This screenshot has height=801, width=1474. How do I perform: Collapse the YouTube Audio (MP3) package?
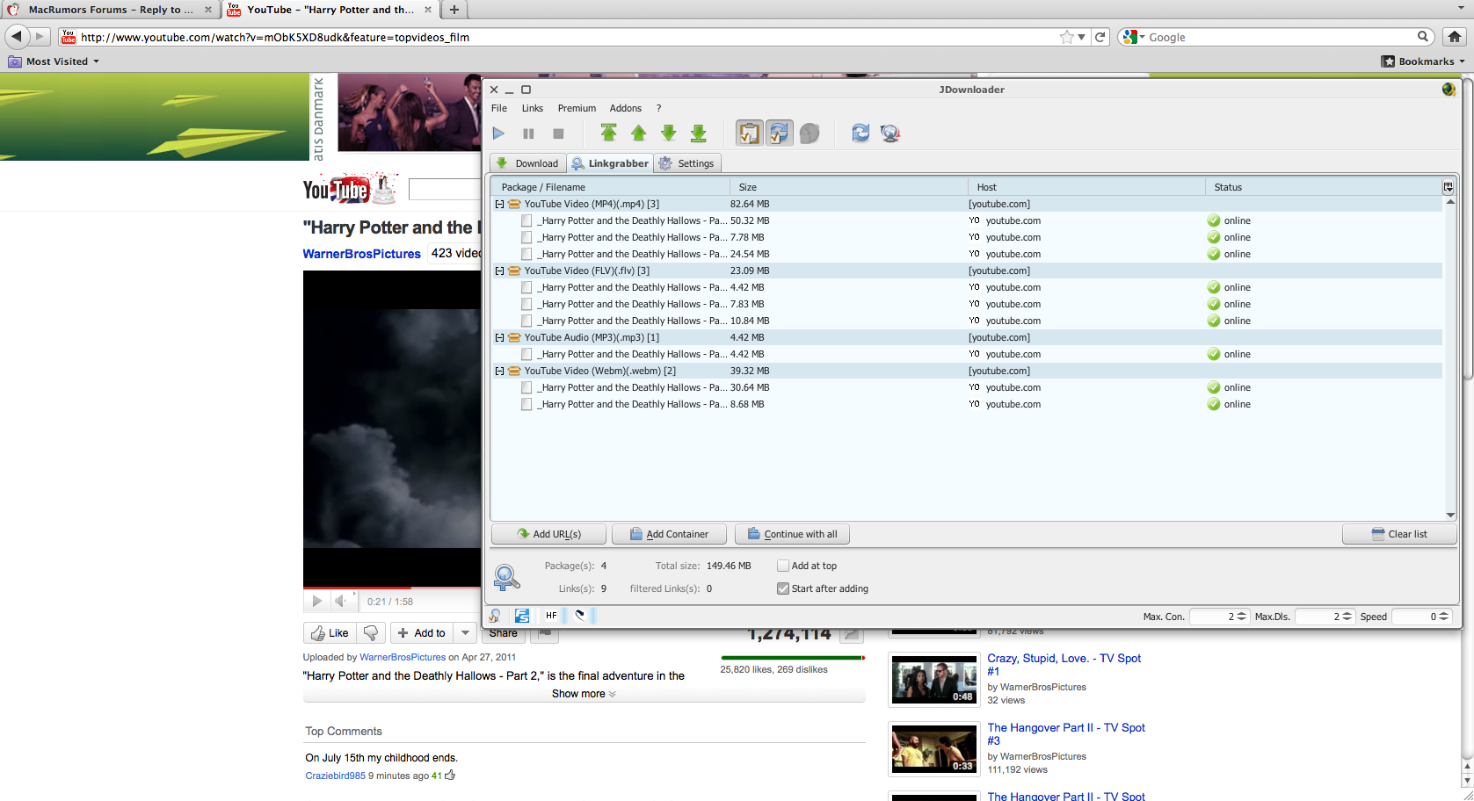coord(499,338)
